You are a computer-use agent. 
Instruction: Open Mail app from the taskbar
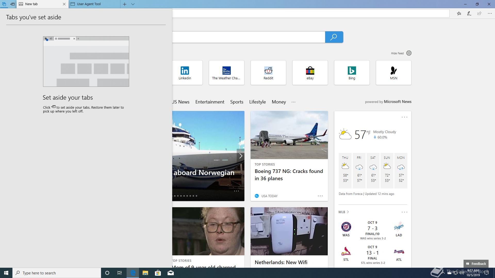171,273
